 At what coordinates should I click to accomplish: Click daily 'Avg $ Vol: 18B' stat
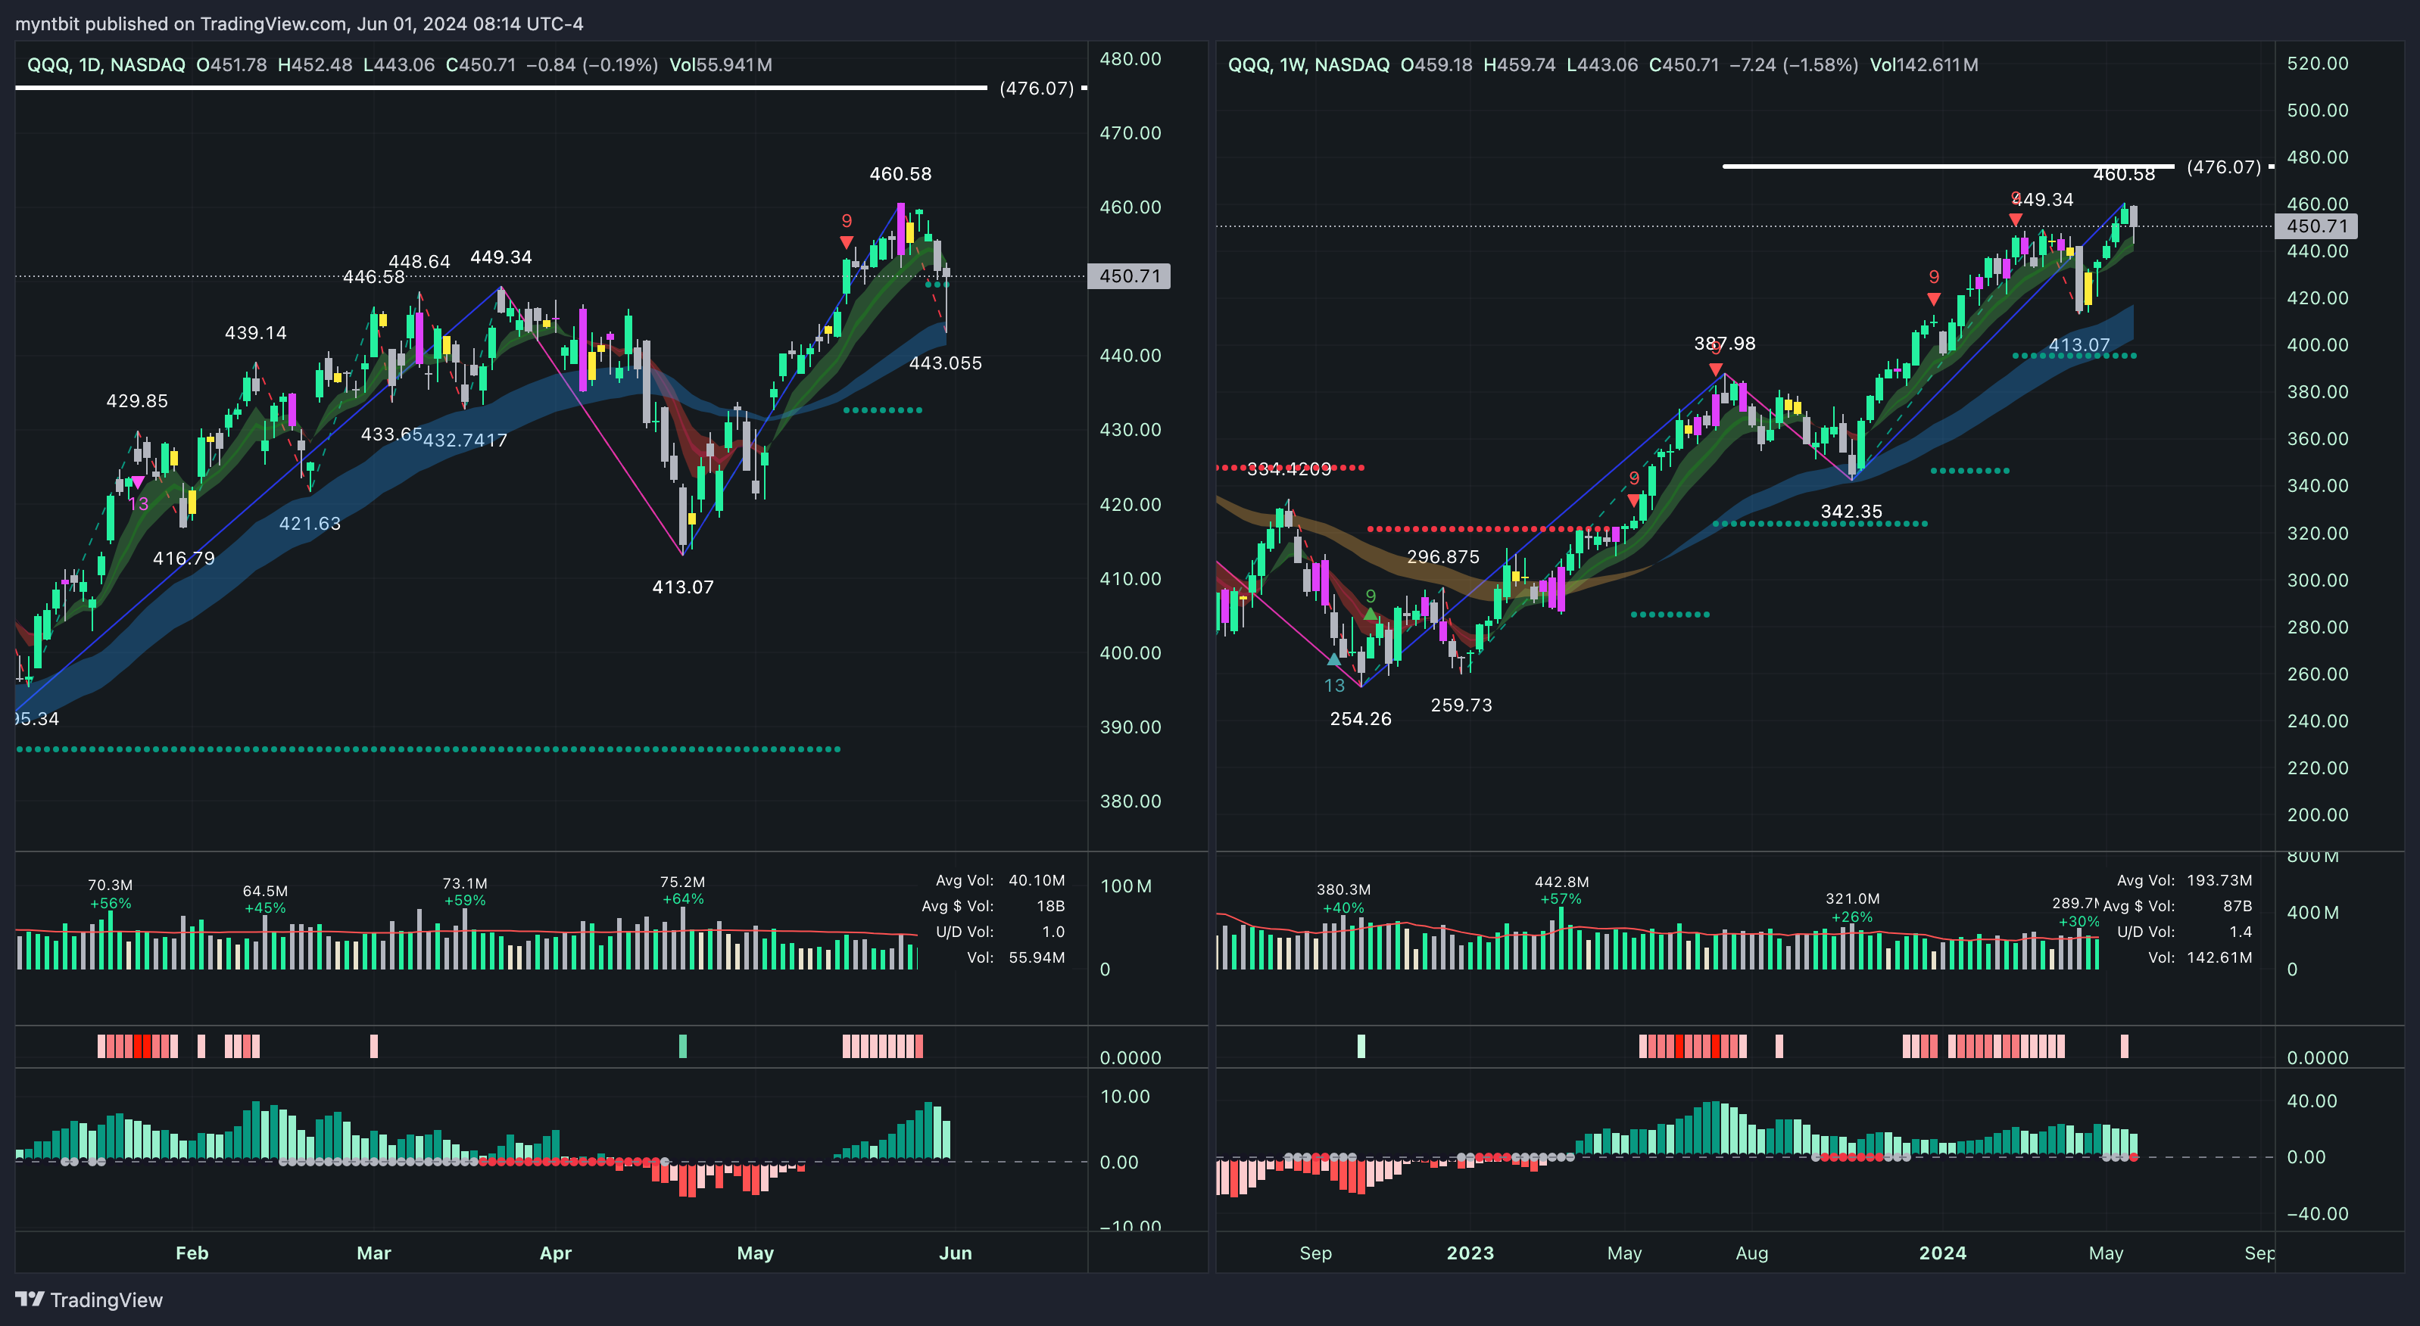(993, 906)
